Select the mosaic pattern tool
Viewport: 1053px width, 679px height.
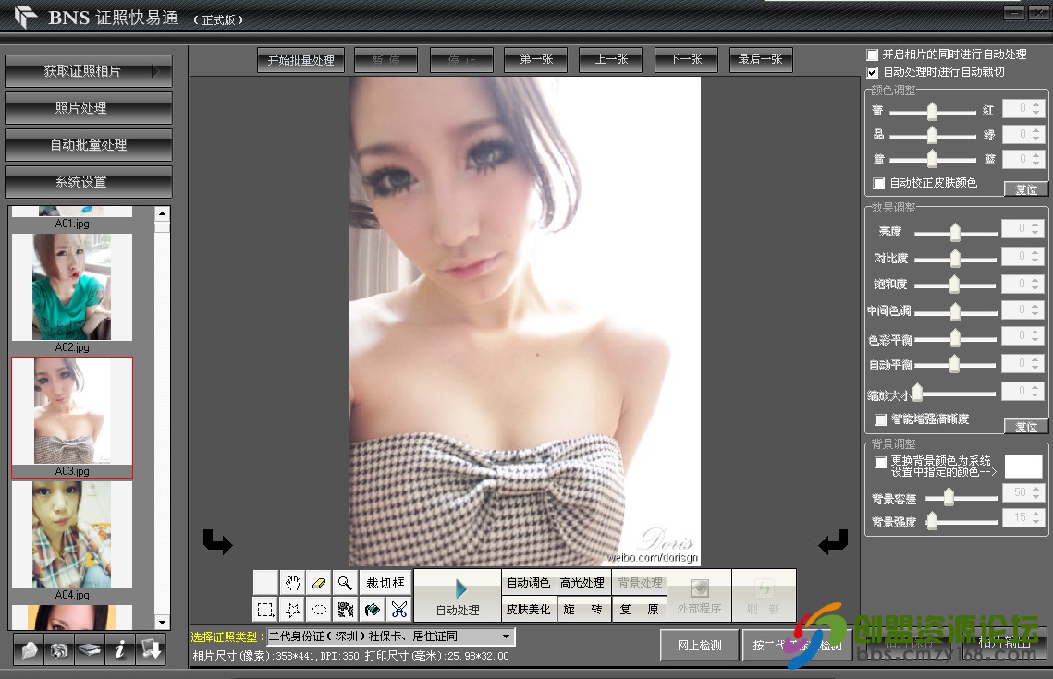(x=345, y=609)
